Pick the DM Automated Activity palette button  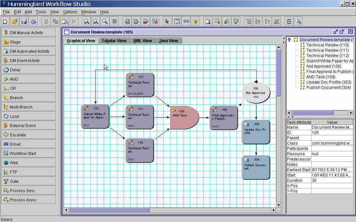click(x=29, y=51)
